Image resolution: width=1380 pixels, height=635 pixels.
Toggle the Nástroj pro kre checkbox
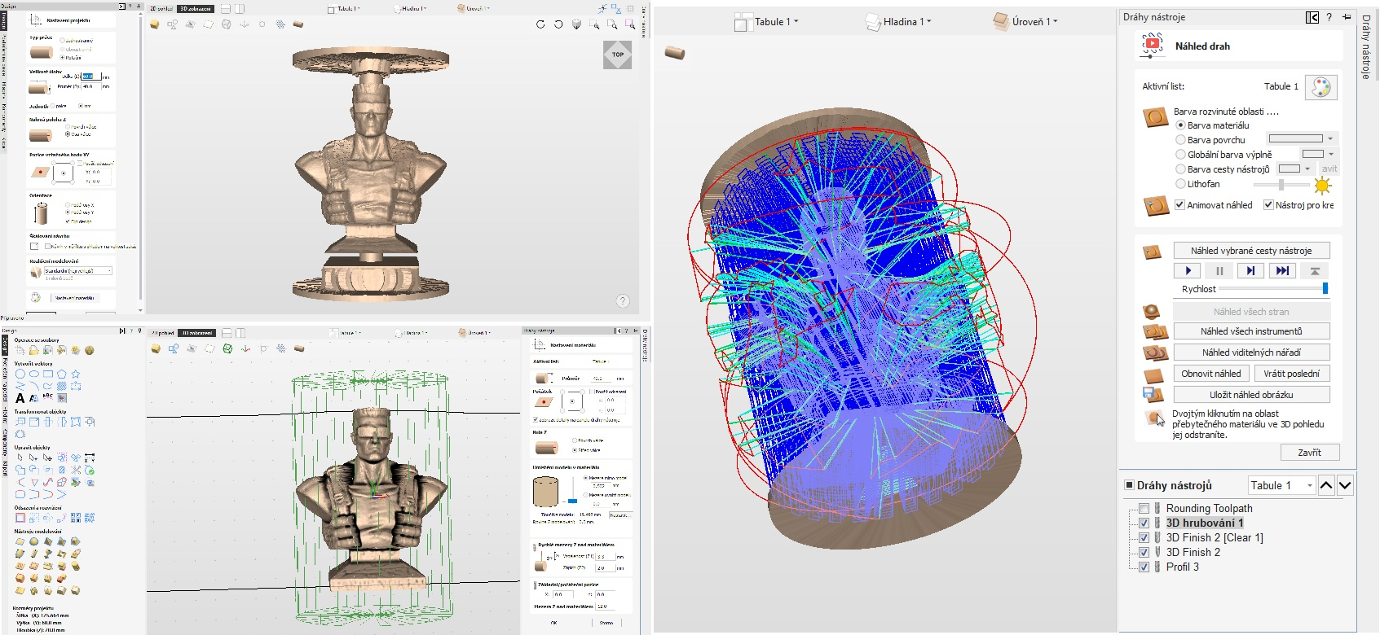[x=1268, y=205]
